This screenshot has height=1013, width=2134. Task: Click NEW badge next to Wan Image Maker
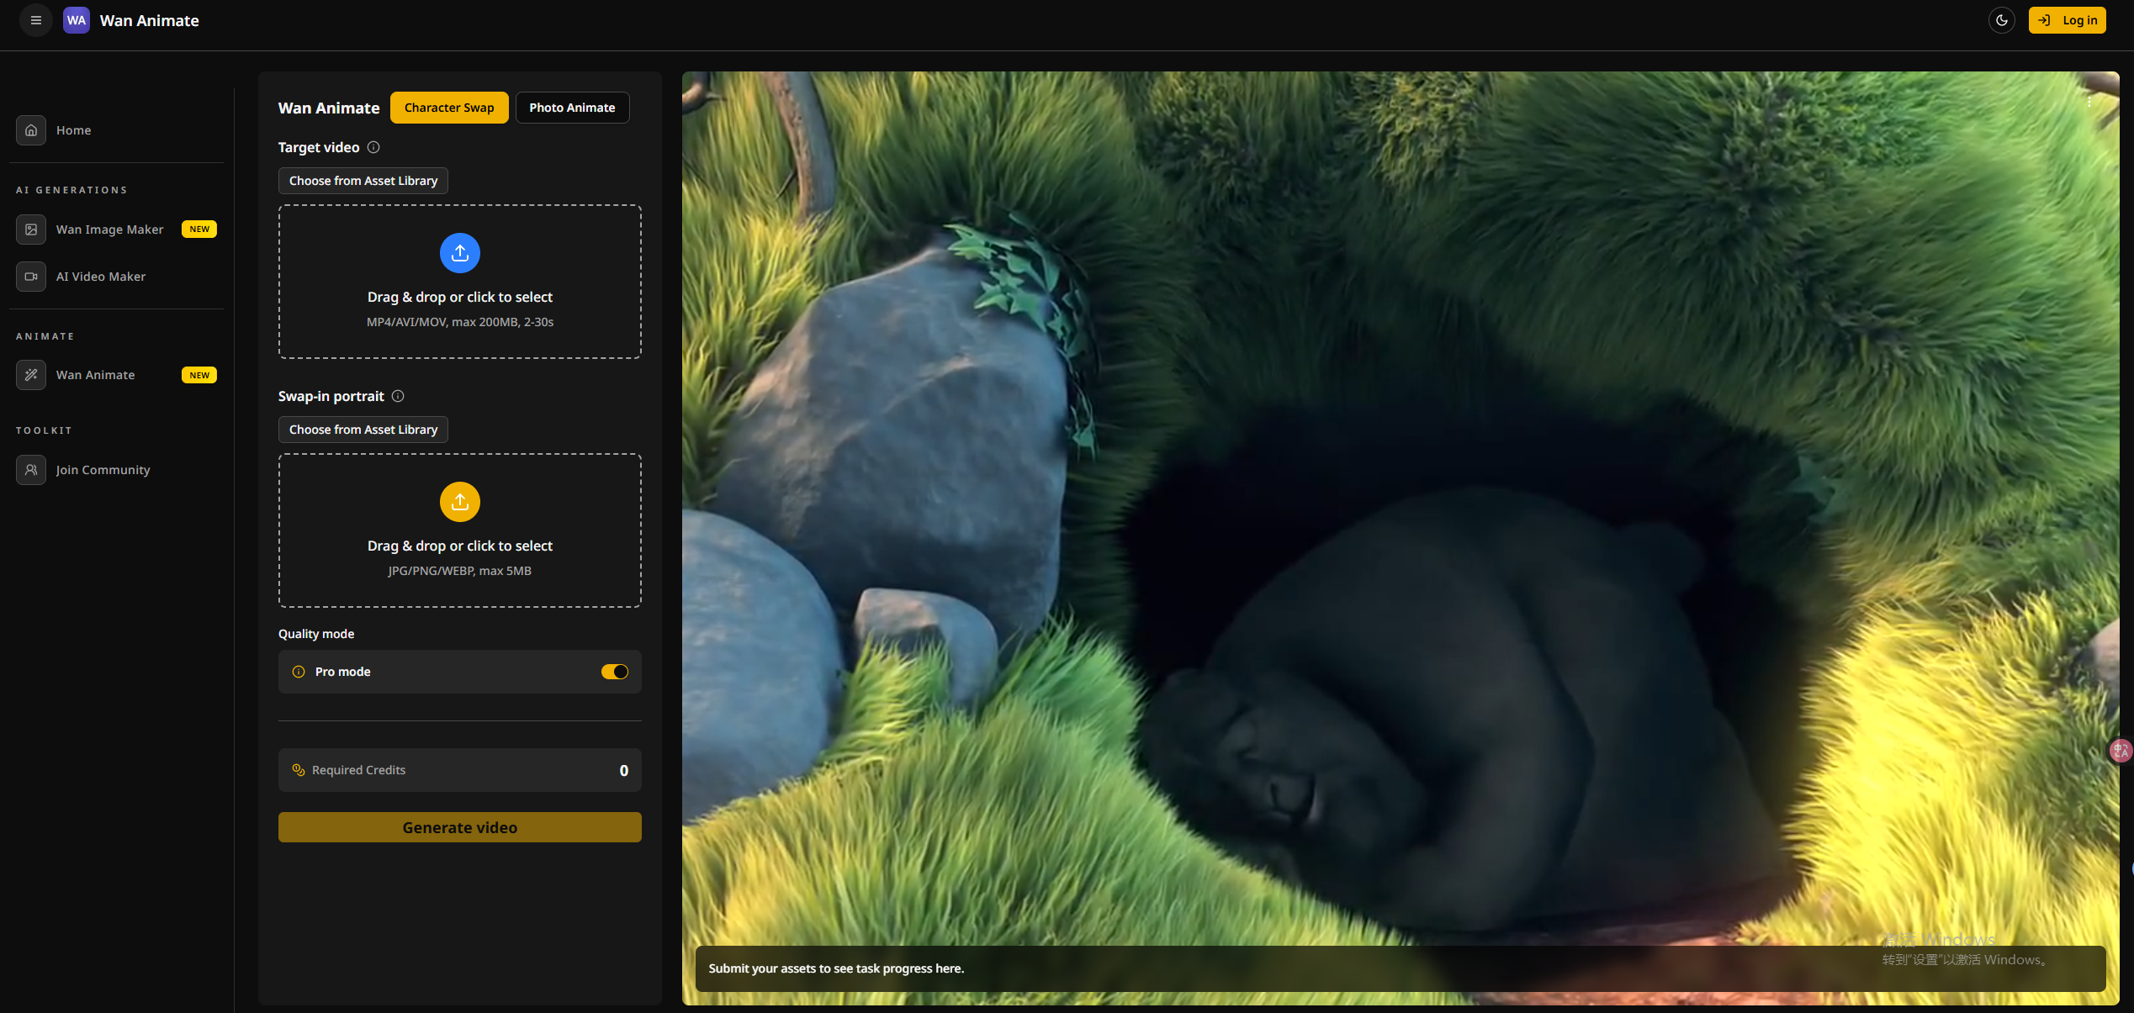199,230
